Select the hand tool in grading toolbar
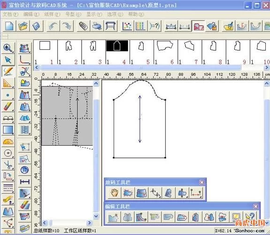Image resolution: width=270 pixels, height=235 pixels. pyautogui.click(x=114, y=193)
